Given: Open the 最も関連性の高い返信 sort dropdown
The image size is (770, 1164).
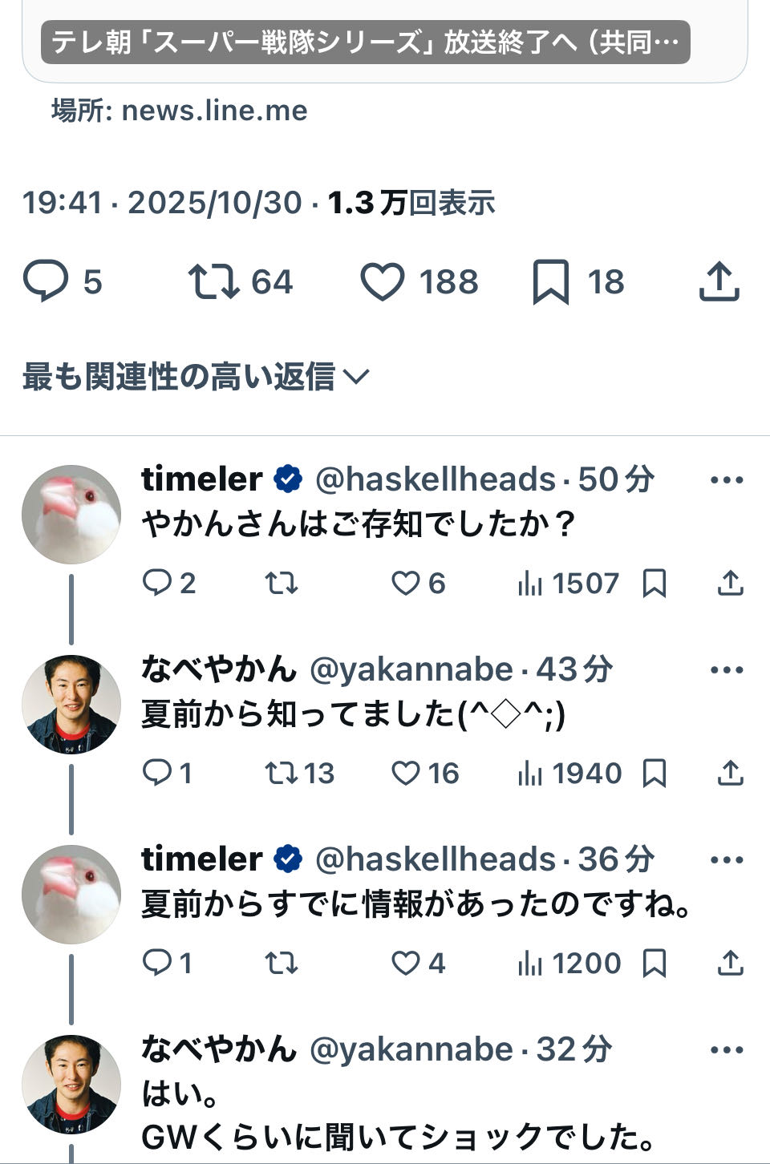Looking at the screenshot, I should click(x=195, y=376).
